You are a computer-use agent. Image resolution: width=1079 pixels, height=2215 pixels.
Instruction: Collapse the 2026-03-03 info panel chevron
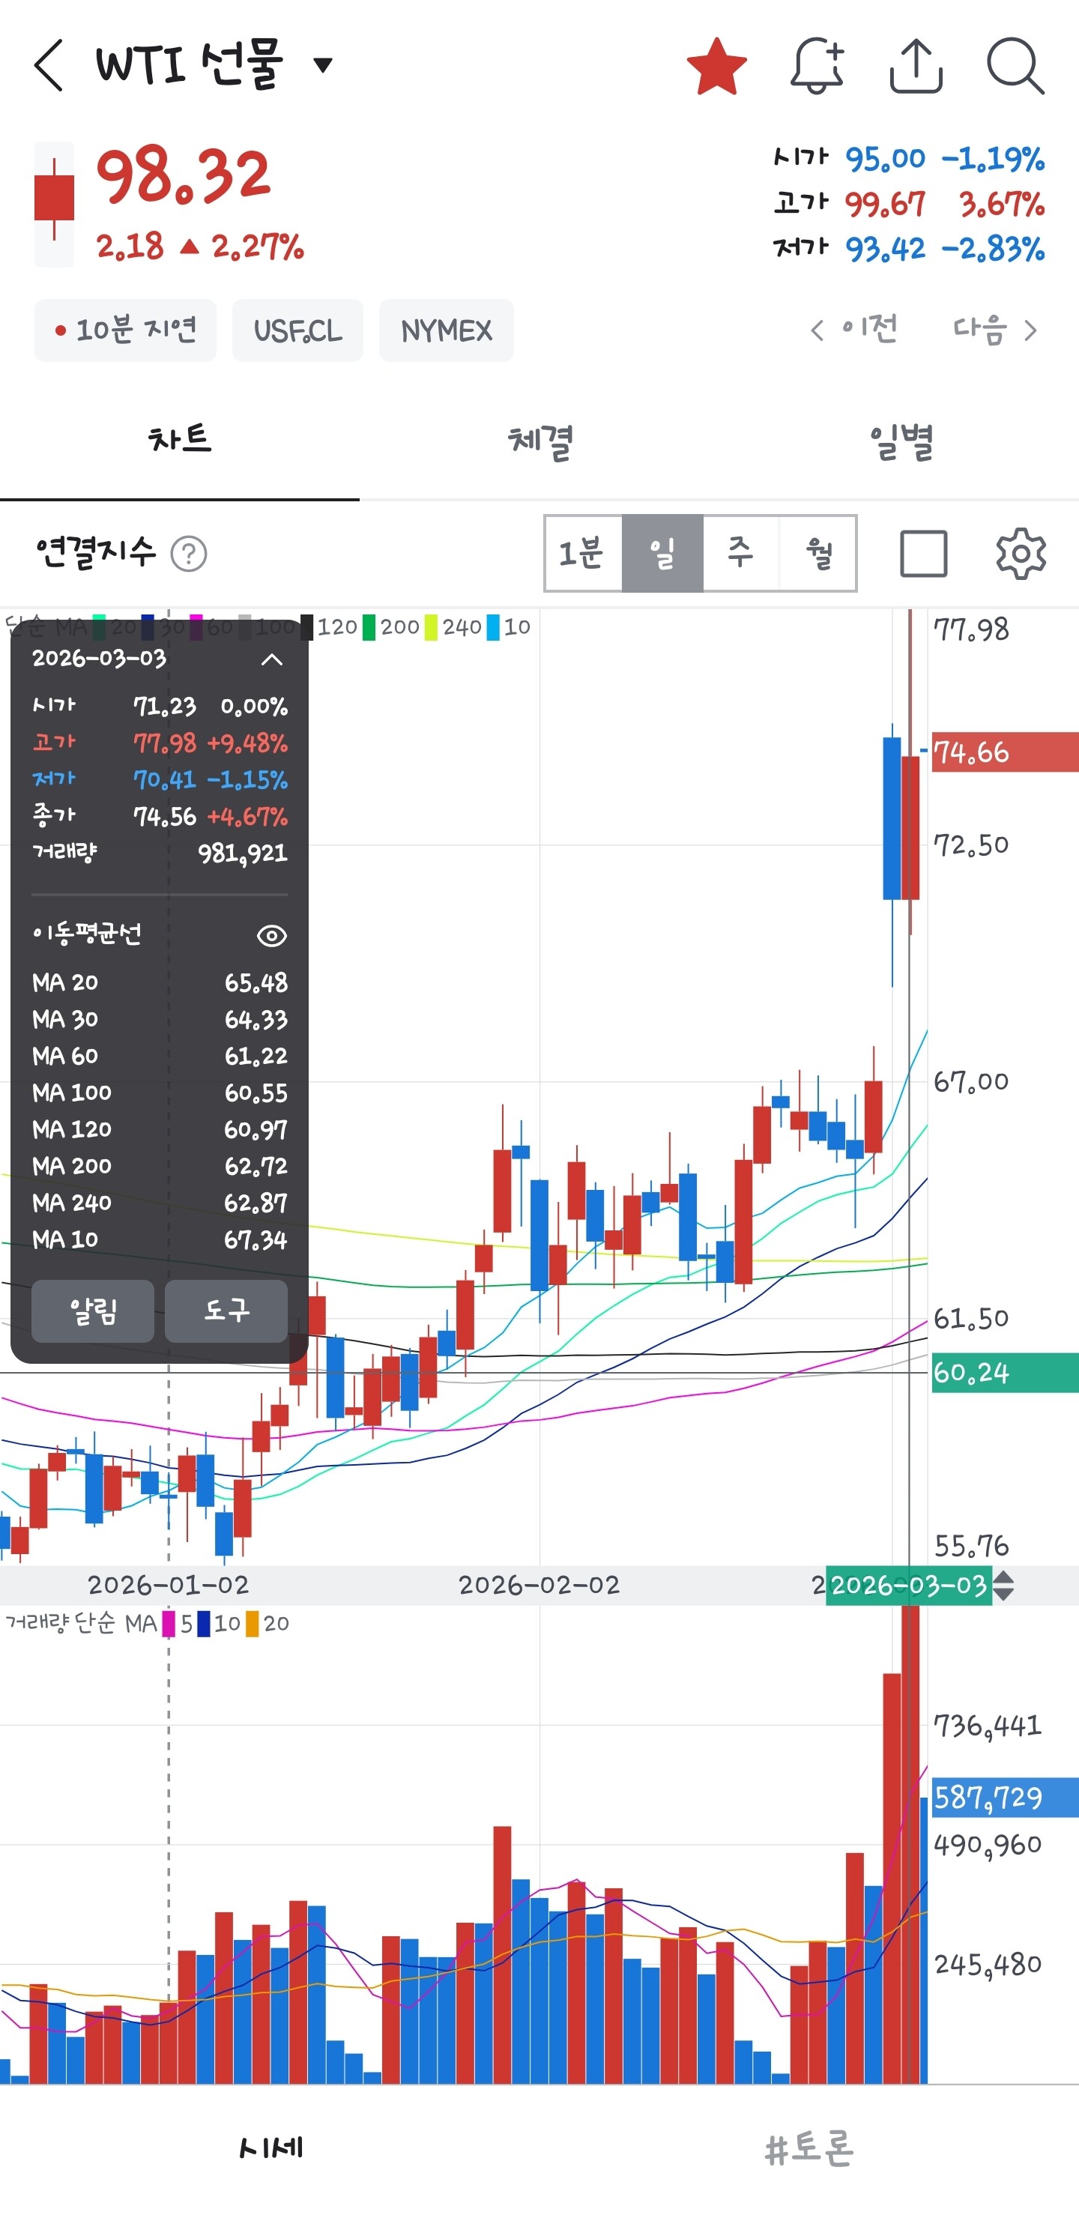272,659
